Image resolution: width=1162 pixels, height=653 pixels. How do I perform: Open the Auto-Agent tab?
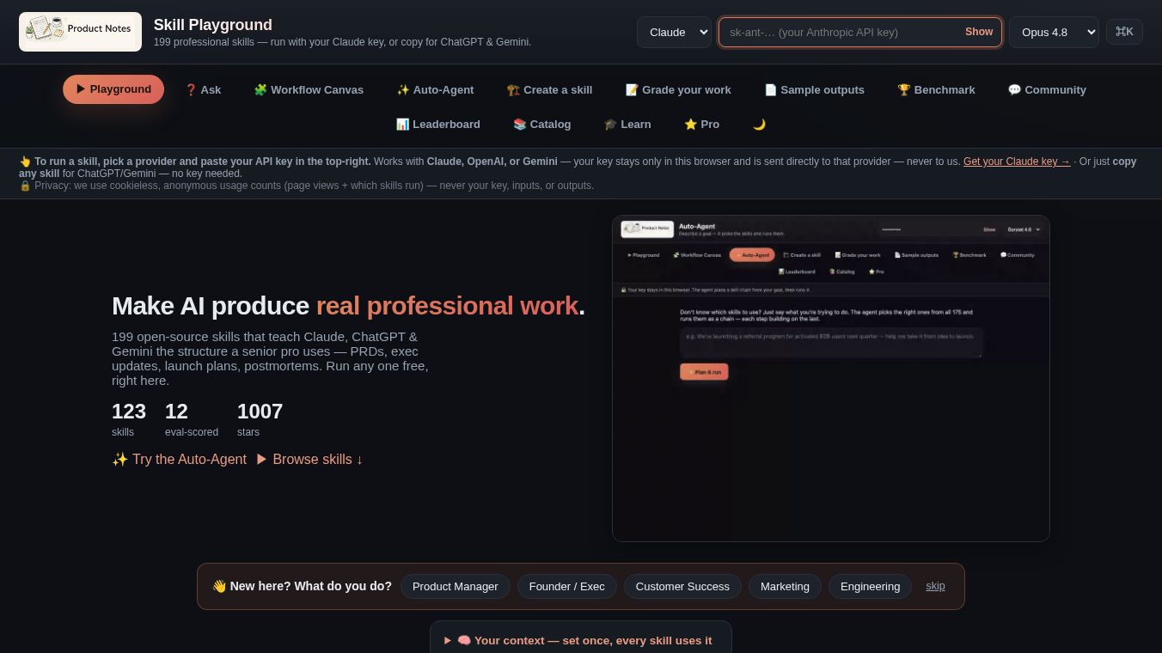435,89
